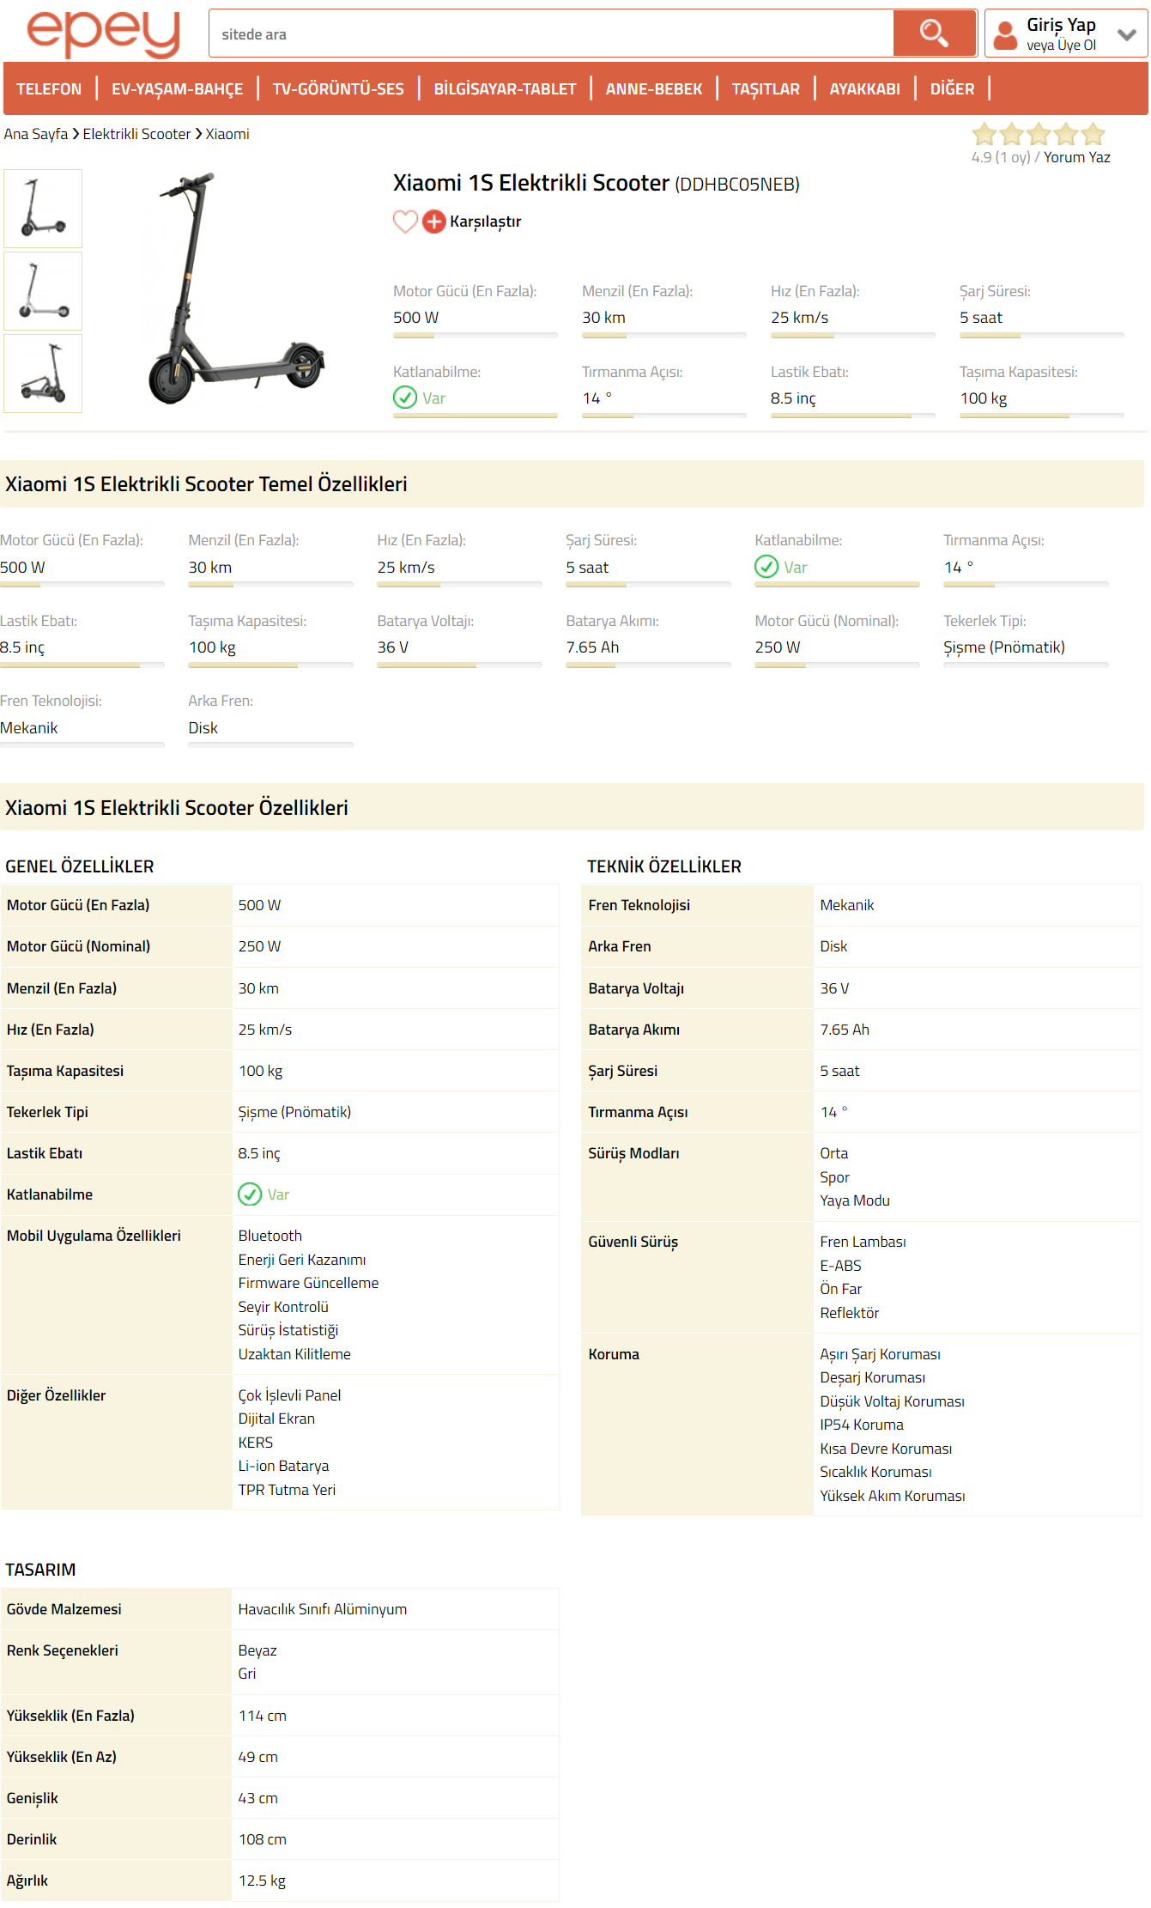The height and width of the screenshot is (1908, 1151).
Task: Go to Ana Sayfa breadcrumb link
Action: [x=36, y=134]
